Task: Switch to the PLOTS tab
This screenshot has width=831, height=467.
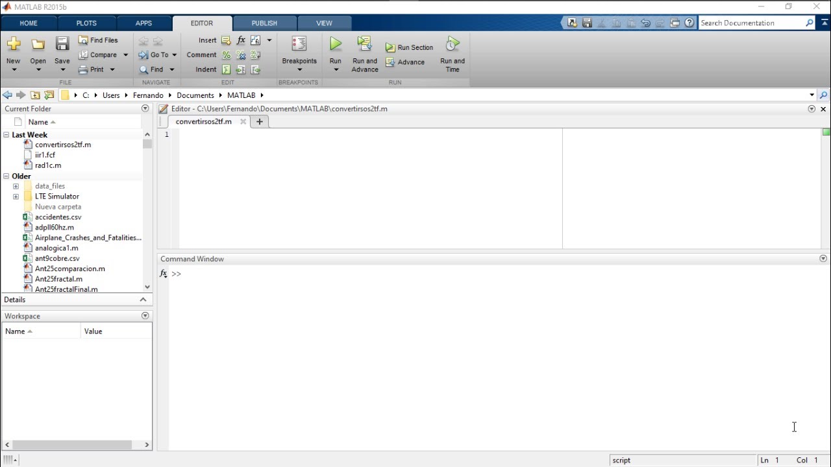Action: (86, 23)
